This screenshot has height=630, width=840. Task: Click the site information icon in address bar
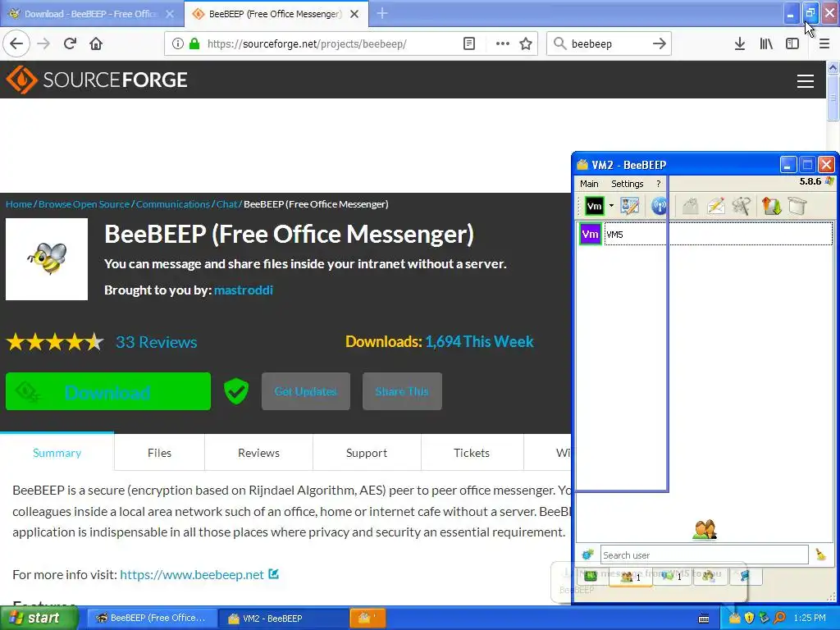coord(177,43)
